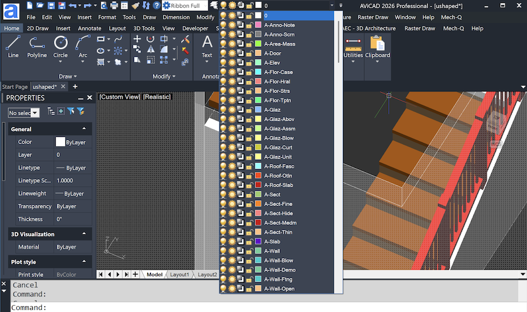The width and height of the screenshot is (527, 312).
Task: Click the Array tool icon
Action: click(x=164, y=60)
